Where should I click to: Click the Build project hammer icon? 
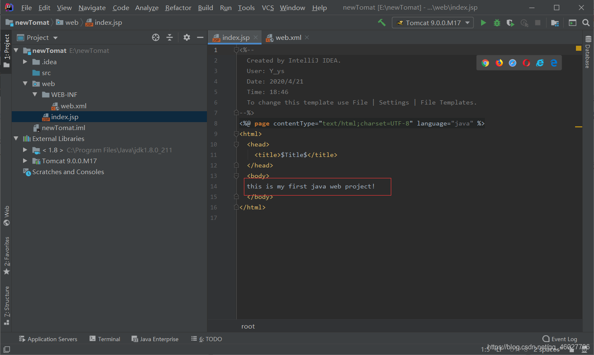tap(382, 23)
